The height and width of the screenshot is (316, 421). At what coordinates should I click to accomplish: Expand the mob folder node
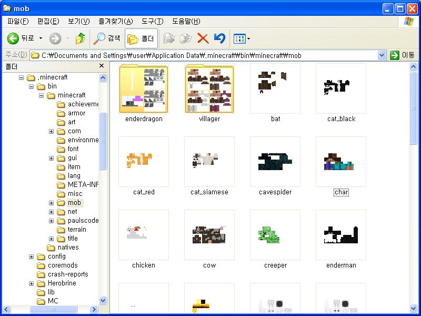coord(51,203)
